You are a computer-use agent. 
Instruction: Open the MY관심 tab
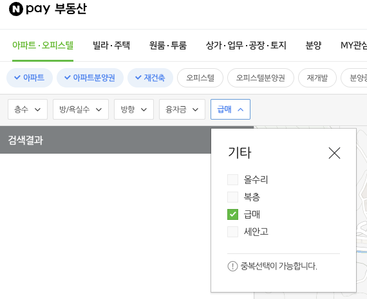coord(353,45)
